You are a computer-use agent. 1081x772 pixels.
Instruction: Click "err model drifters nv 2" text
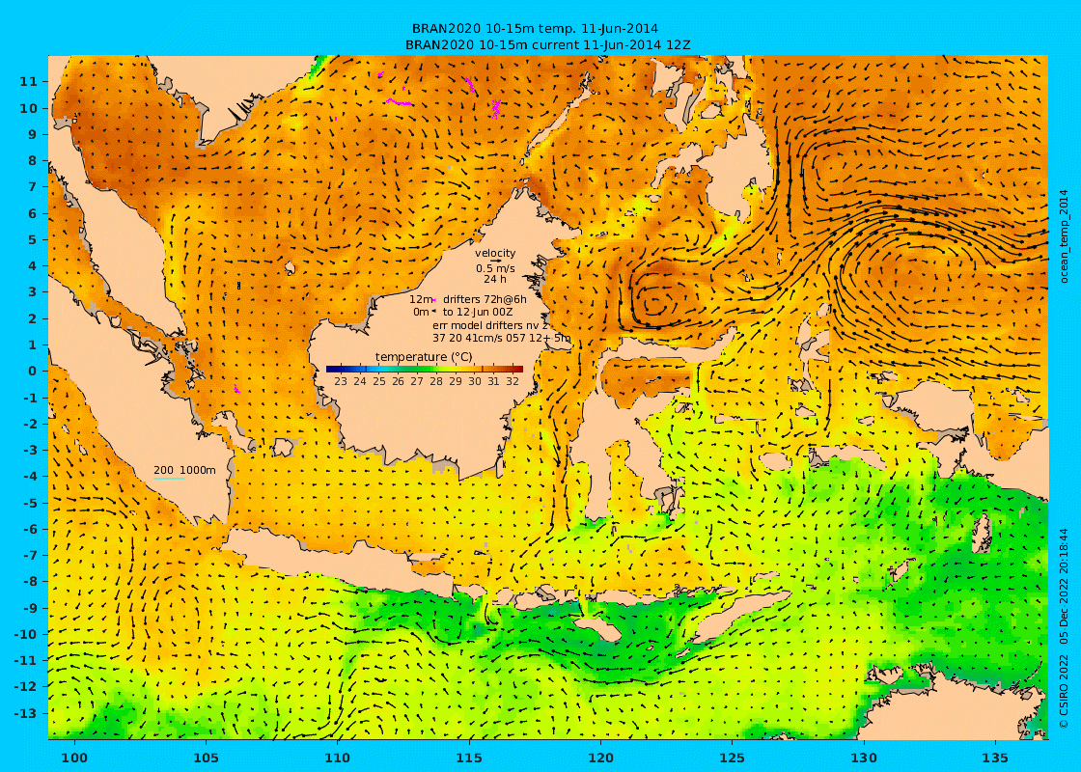pyautogui.click(x=489, y=325)
